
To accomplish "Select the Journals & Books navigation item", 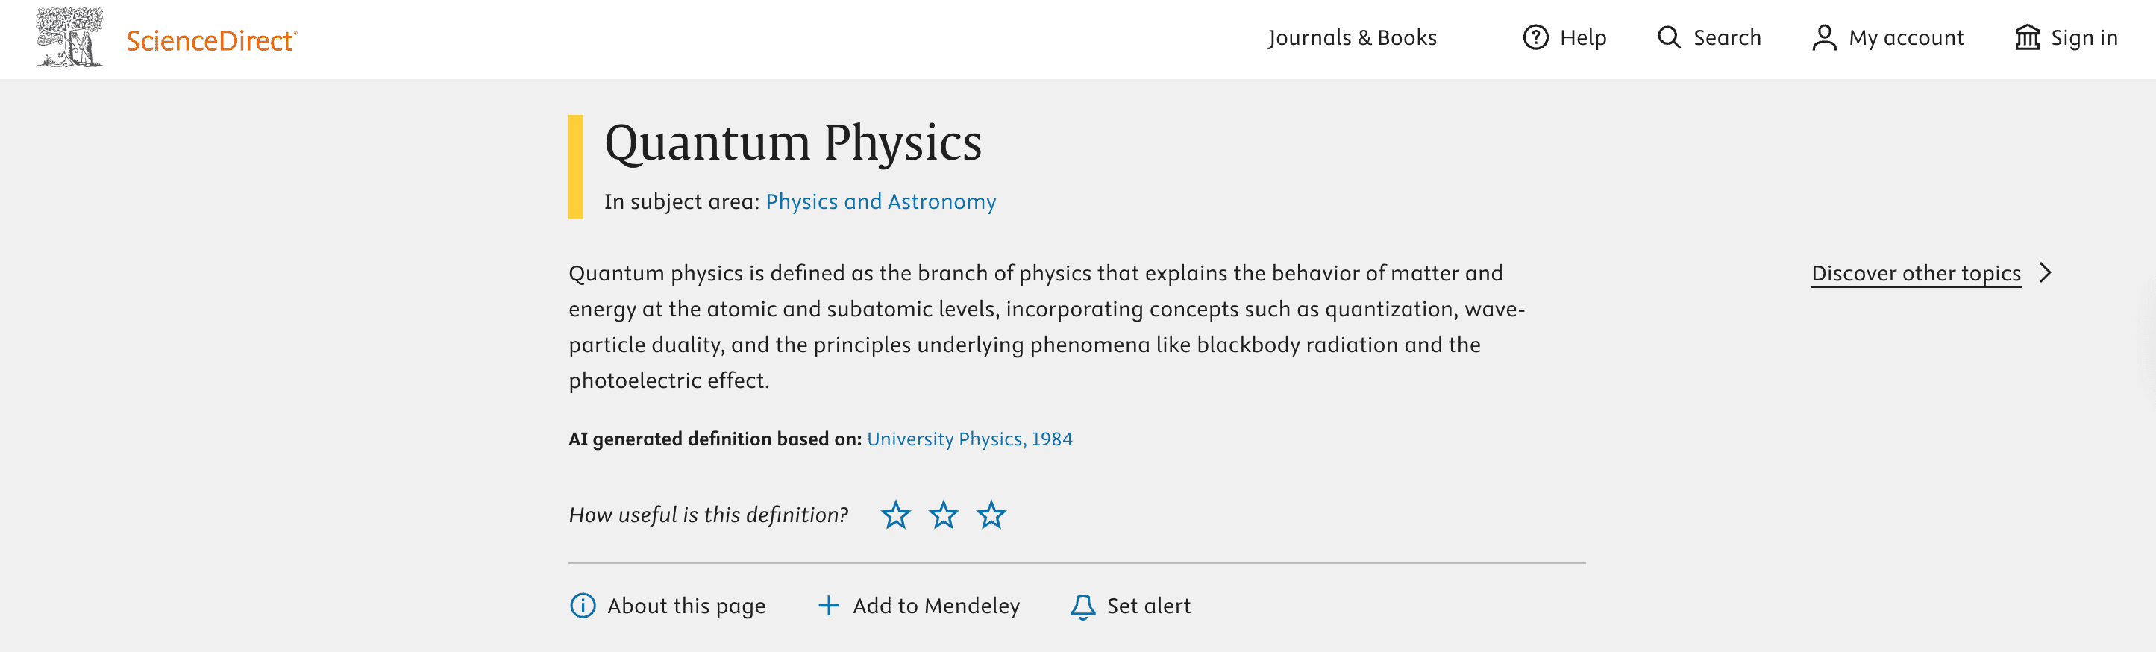I will click(x=1353, y=37).
